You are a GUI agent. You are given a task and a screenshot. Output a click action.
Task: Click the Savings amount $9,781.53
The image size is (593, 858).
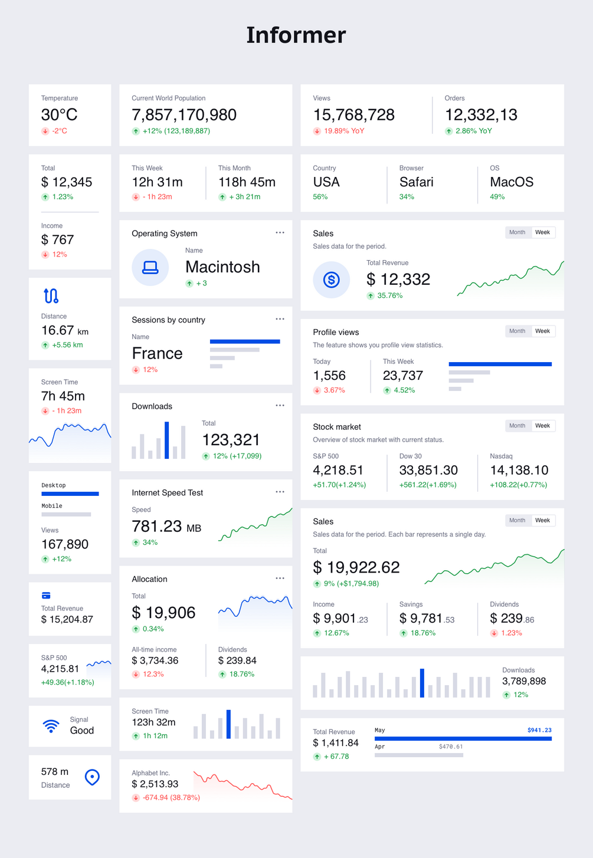[427, 619]
